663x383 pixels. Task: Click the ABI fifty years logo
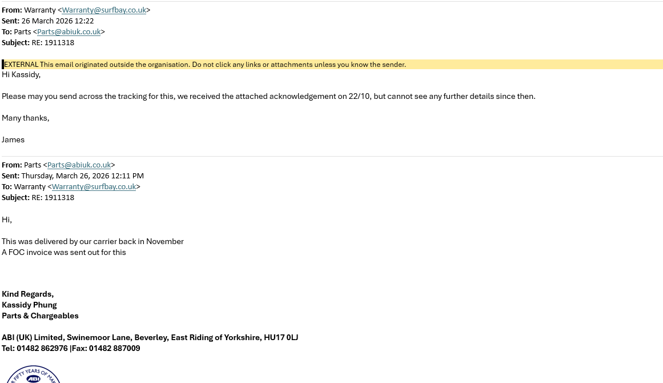click(33, 375)
